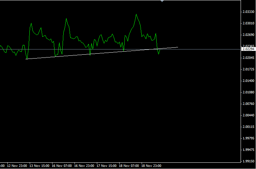Click the 2.01725 price axis label
This screenshot has width=256, height=169.
point(249,69)
